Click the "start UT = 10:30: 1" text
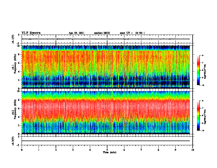Viewport: 217px width, 168px height. 132,33
